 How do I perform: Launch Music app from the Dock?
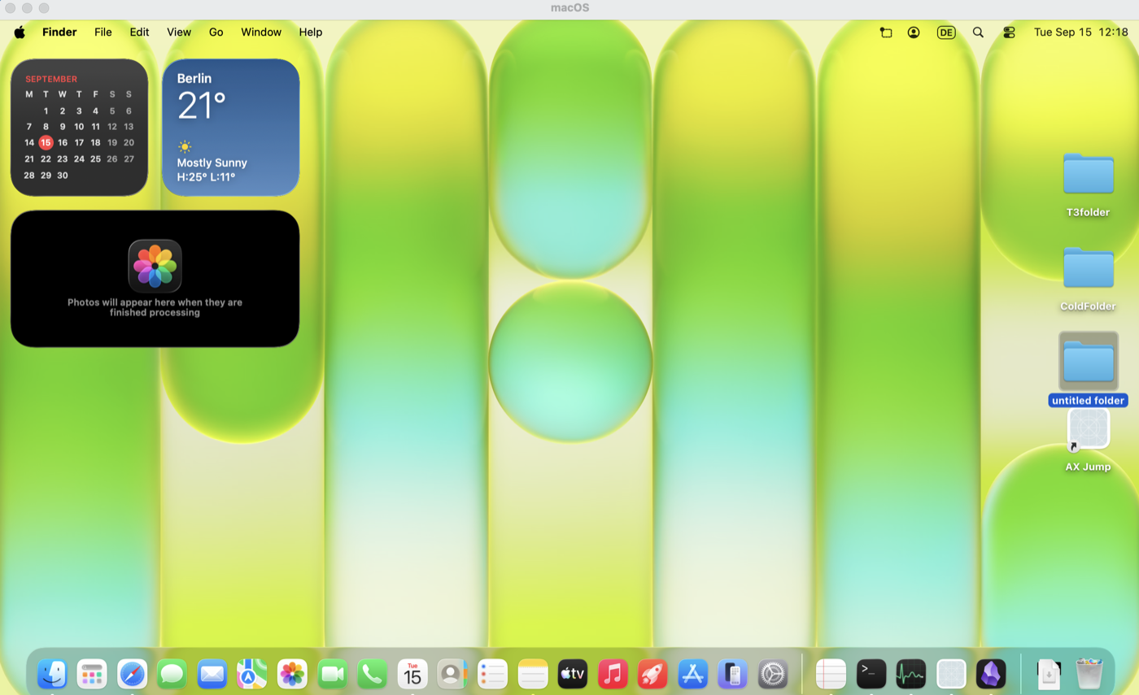[x=613, y=674]
